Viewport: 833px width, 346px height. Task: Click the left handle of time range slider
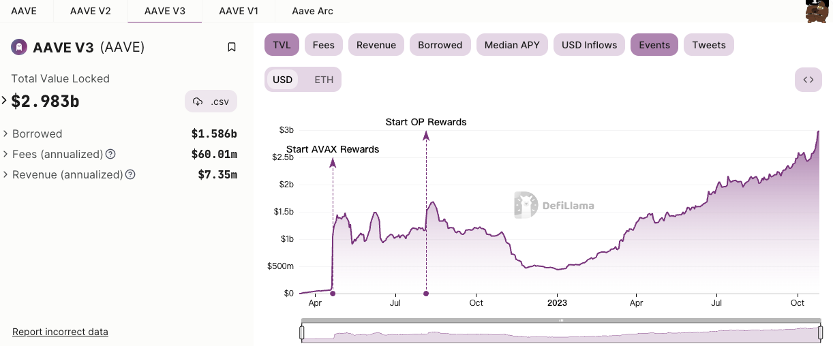click(302, 332)
